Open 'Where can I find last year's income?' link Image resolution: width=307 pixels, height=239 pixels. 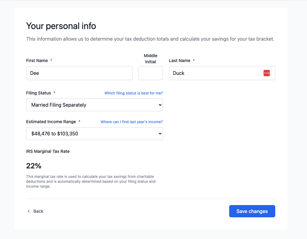click(132, 122)
